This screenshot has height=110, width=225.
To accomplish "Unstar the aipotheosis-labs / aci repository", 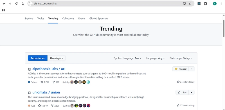I will pyautogui.click(x=181, y=69).
